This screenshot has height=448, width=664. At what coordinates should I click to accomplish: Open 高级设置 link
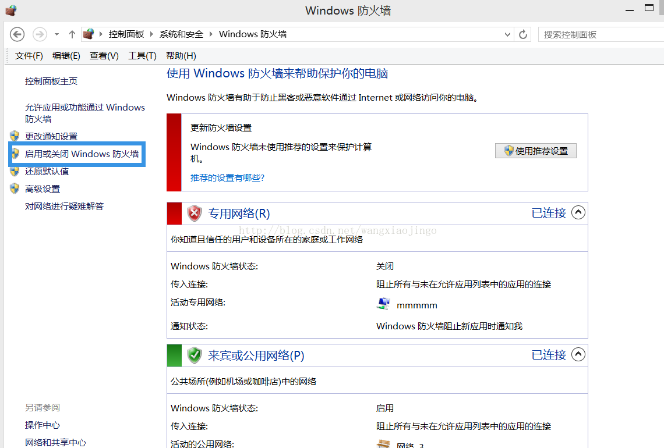[x=43, y=189]
